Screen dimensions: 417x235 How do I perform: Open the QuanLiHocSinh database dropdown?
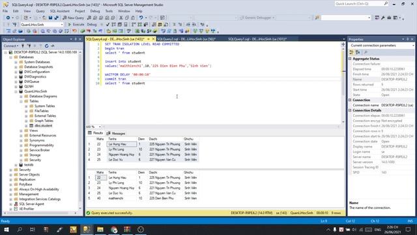click(62, 25)
